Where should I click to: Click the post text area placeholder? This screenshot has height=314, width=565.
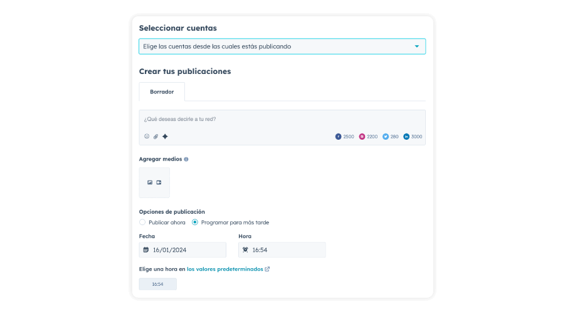180,119
